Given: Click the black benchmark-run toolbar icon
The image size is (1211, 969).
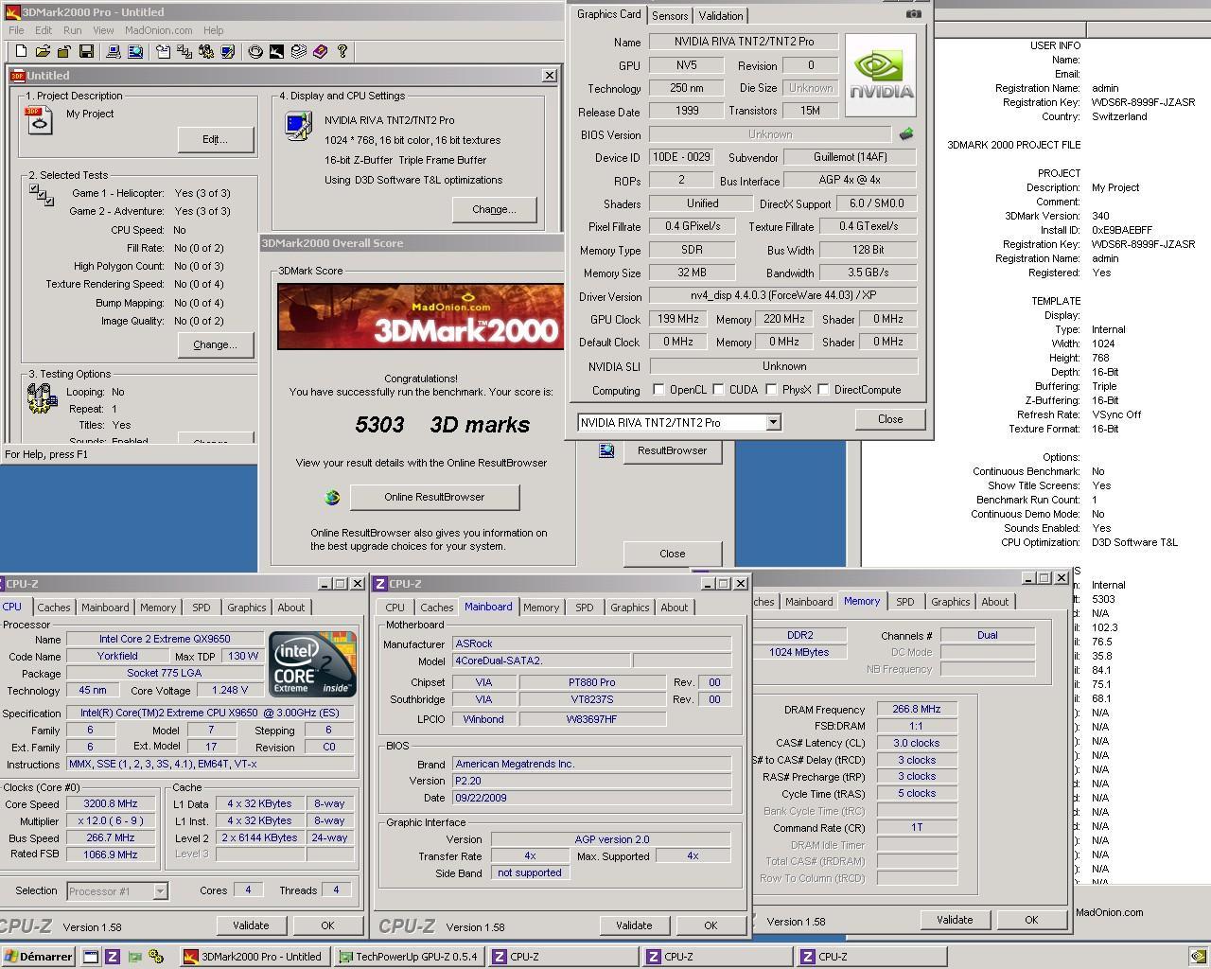Looking at the screenshot, I should click(276, 51).
